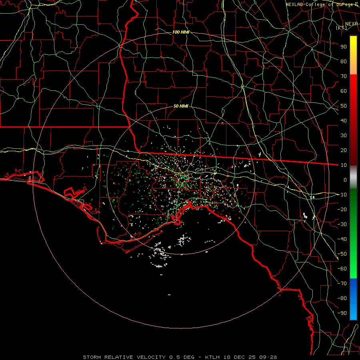Click the -40 value on velocity scale
Image resolution: width=360 pixels, height=360 pixels.
pos(342,239)
